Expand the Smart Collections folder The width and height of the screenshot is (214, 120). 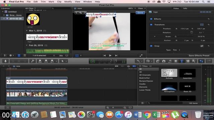click(4, 15)
